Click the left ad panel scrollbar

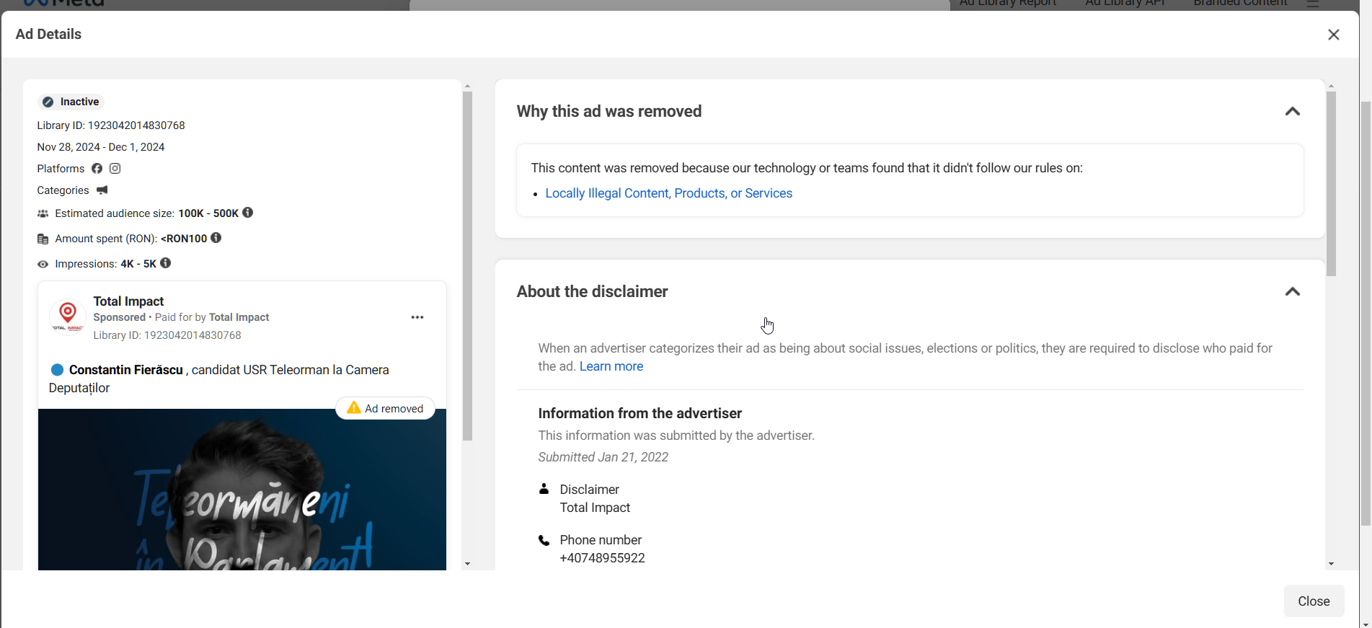(x=467, y=267)
